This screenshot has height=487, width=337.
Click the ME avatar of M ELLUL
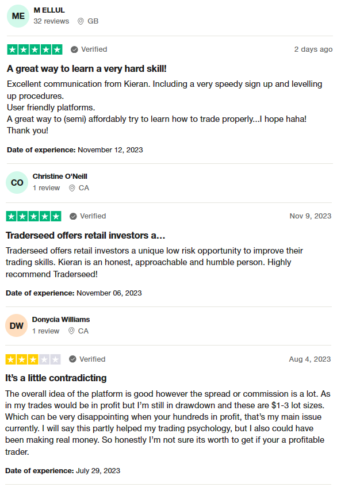coord(18,16)
